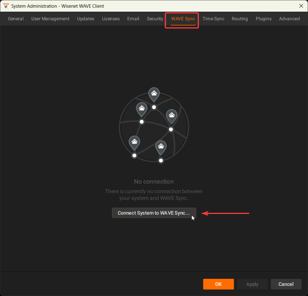The width and height of the screenshot is (308, 296).
Task: Select the Email tab
Action: (x=133, y=19)
